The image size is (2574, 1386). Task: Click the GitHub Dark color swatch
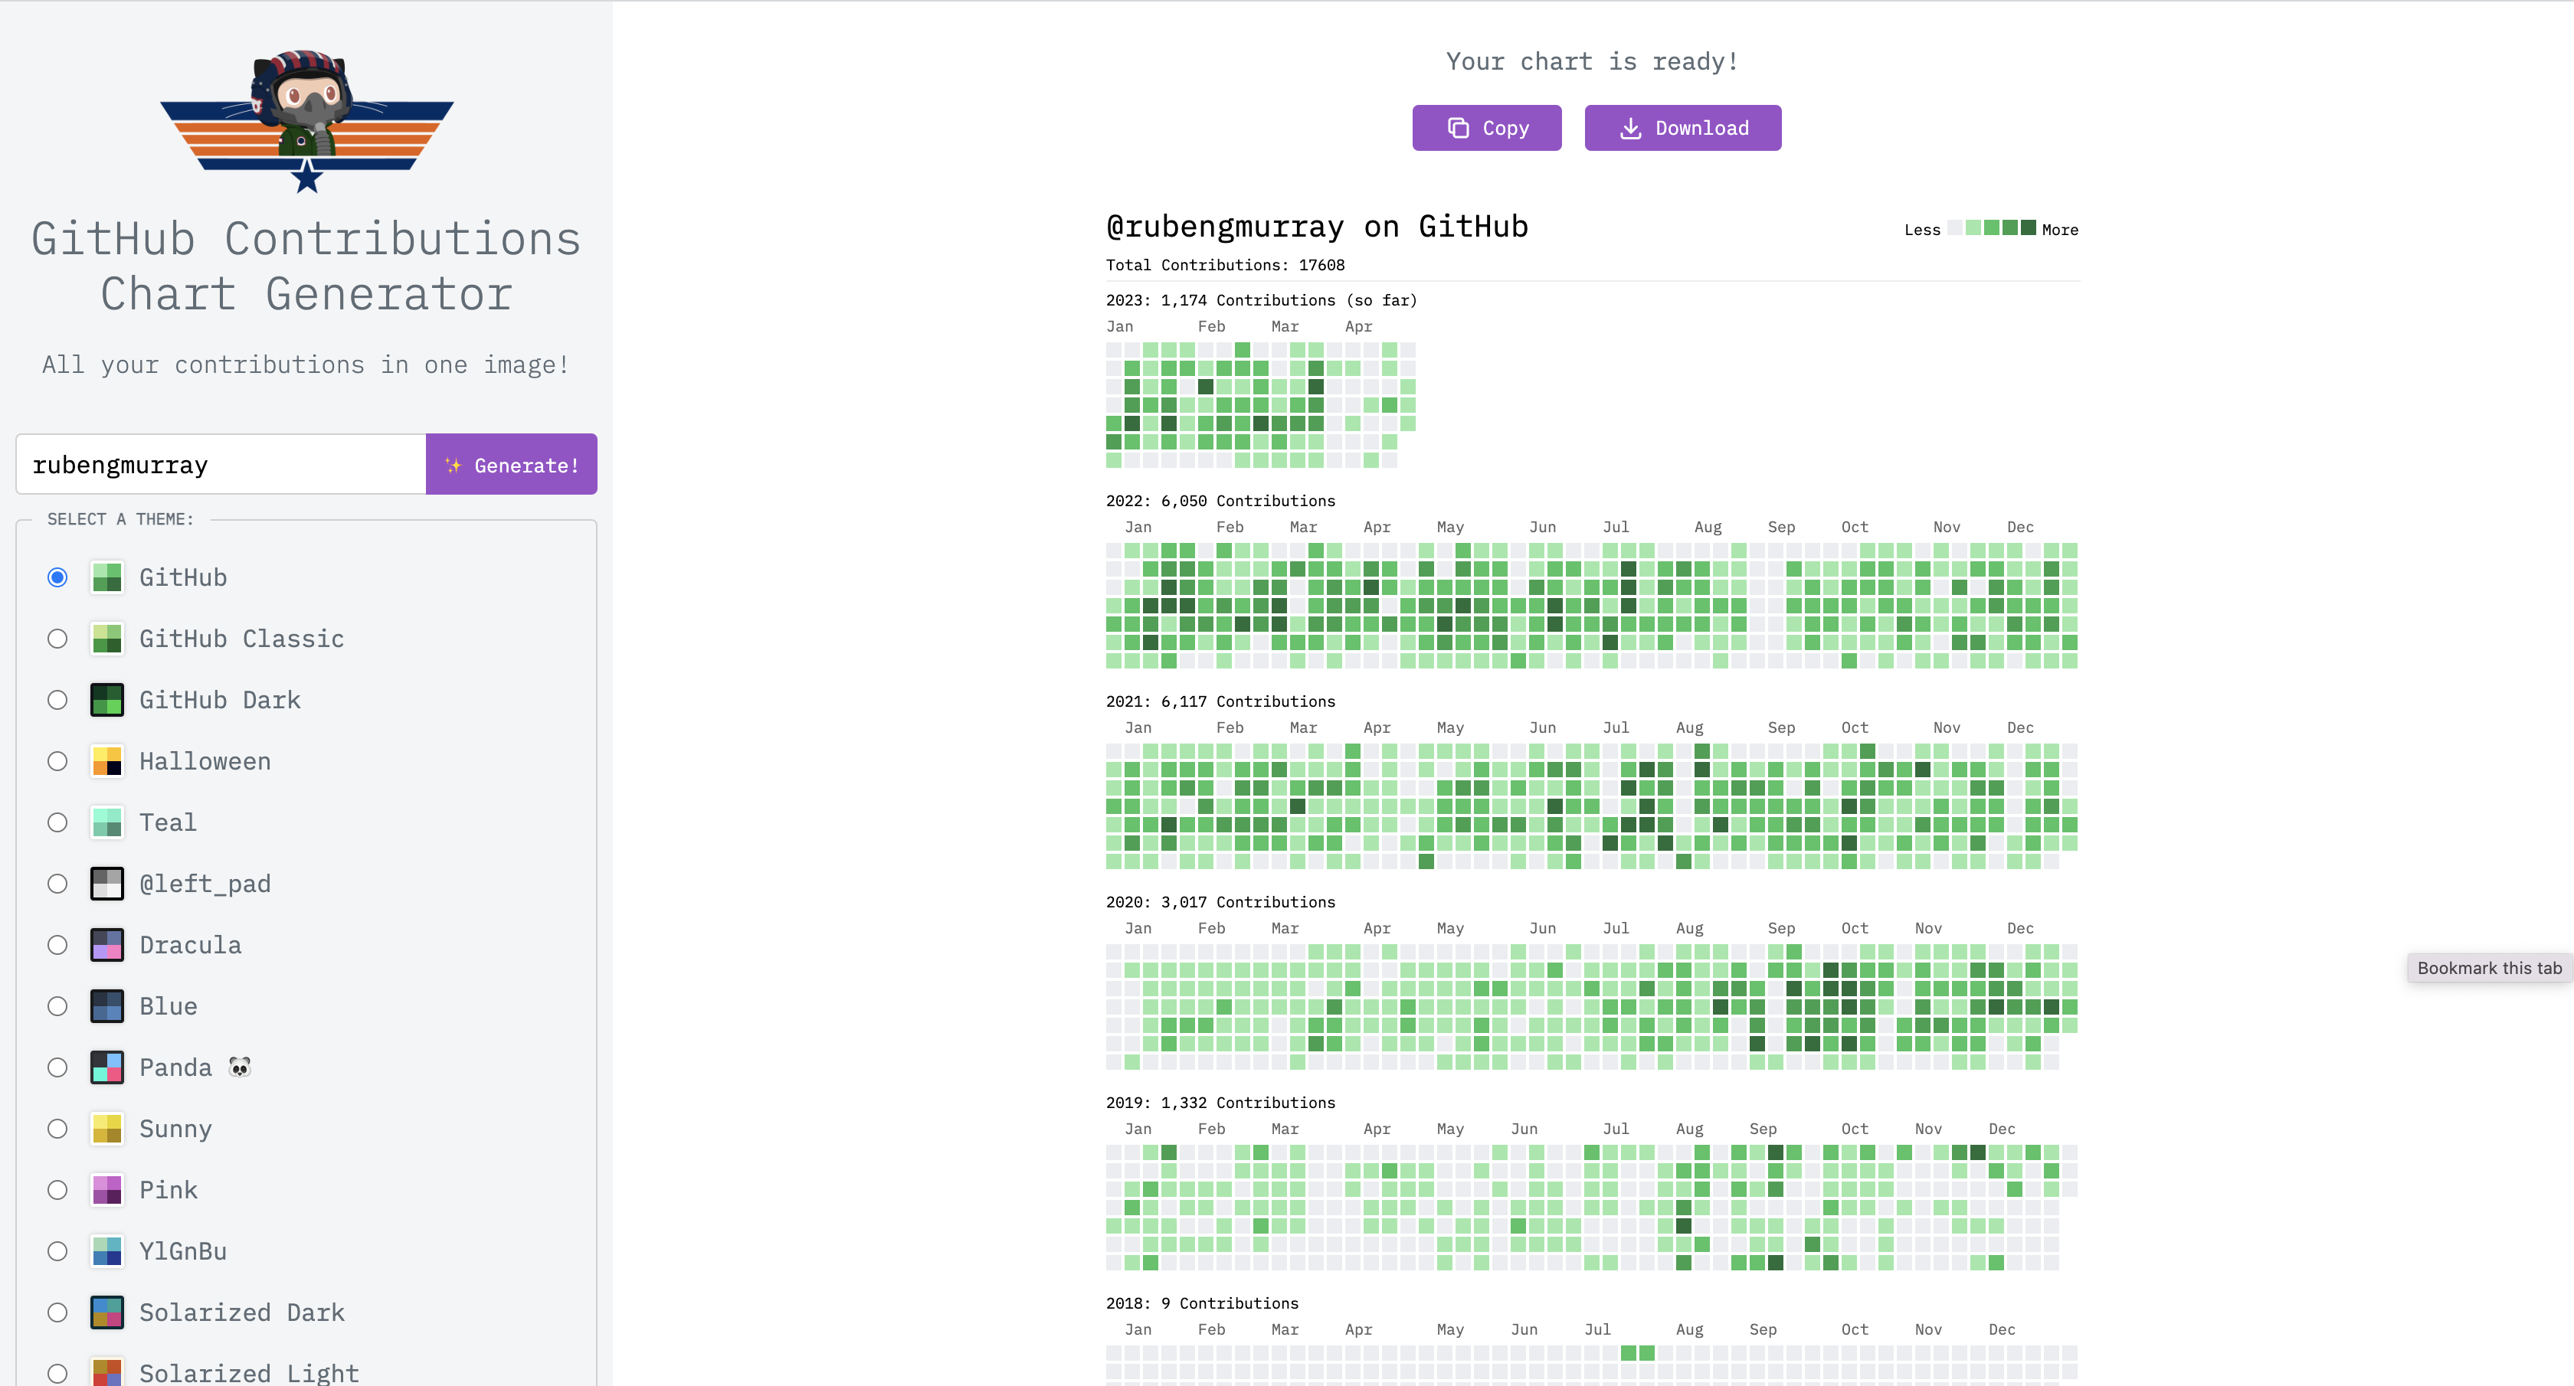coord(107,700)
